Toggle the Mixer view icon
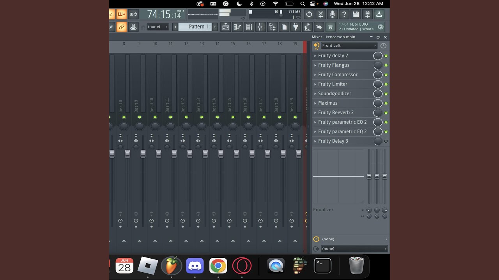499x280 pixels. tap(260, 27)
